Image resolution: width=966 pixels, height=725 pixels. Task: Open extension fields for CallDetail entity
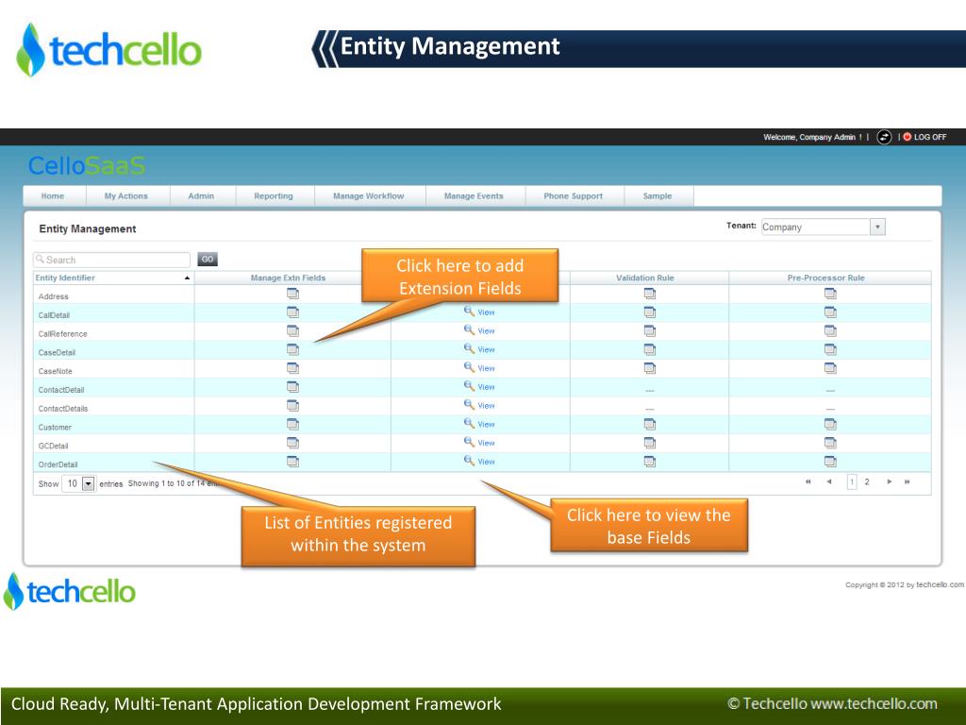click(292, 312)
